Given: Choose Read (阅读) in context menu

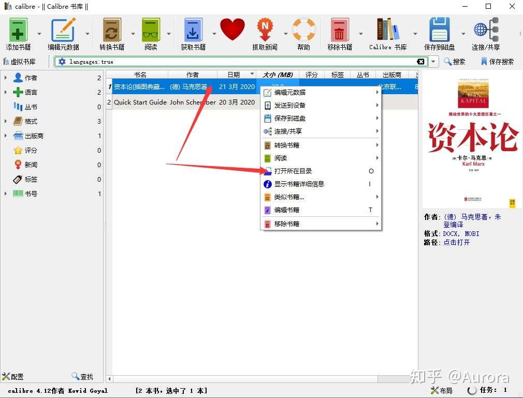Looking at the screenshot, I should point(321,158).
